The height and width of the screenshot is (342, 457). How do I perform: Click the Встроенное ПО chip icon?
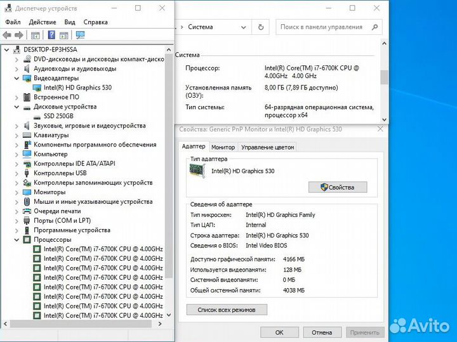tap(27, 97)
